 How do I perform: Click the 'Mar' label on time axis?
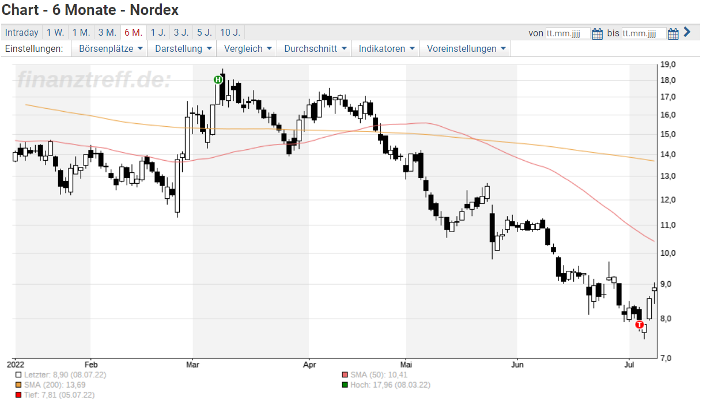(x=193, y=364)
